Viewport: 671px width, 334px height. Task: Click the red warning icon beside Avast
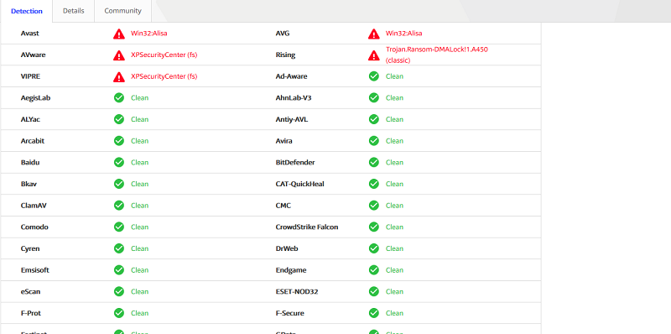119,34
